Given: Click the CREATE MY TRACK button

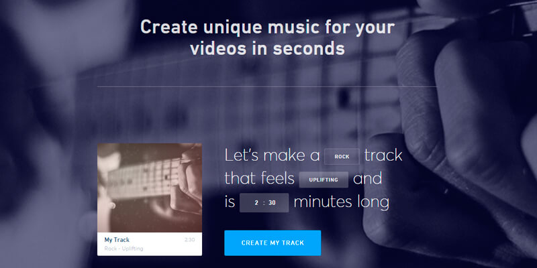Looking at the screenshot, I should (273, 243).
